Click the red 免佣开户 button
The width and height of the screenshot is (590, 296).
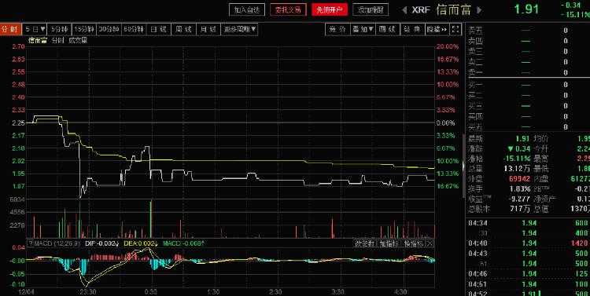tap(330, 10)
